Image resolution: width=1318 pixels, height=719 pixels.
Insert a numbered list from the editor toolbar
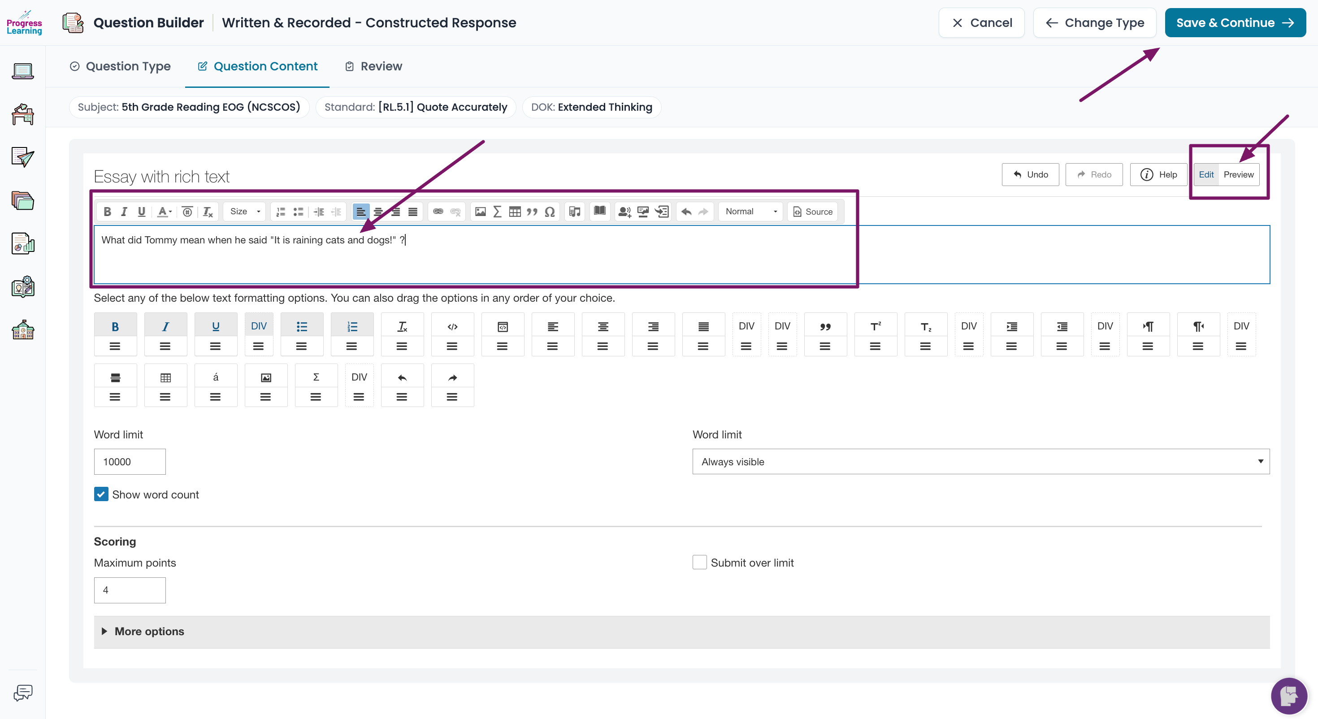pos(281,211)
